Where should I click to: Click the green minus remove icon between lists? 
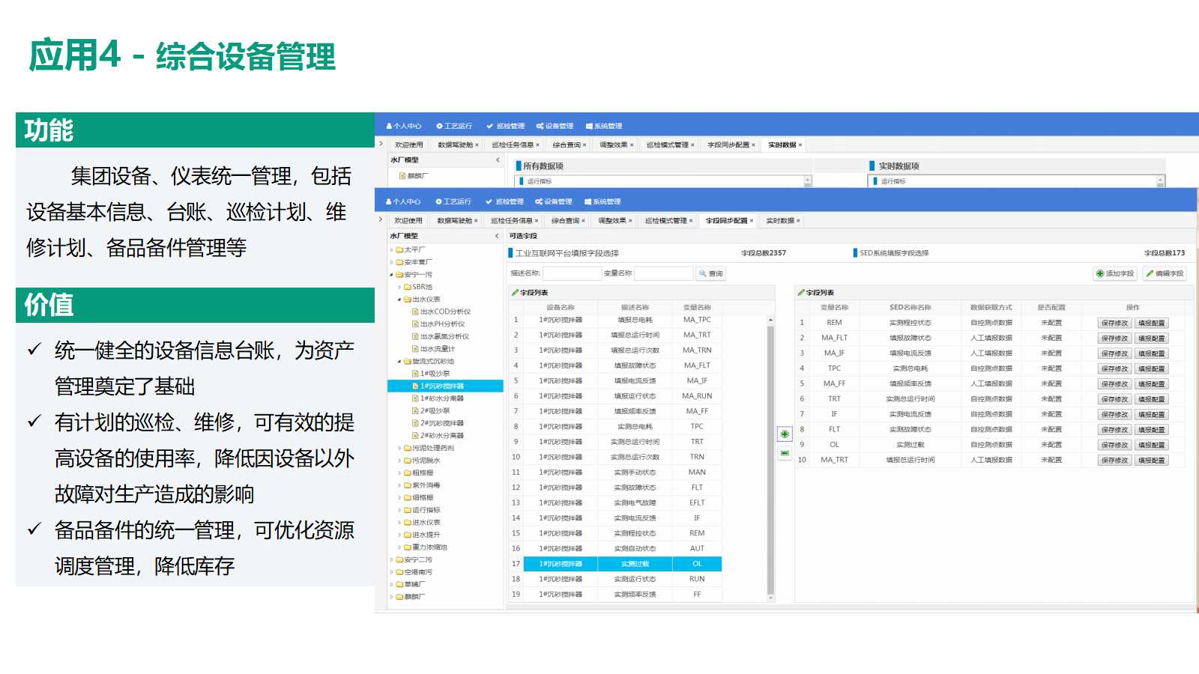[x=785, y=453]
